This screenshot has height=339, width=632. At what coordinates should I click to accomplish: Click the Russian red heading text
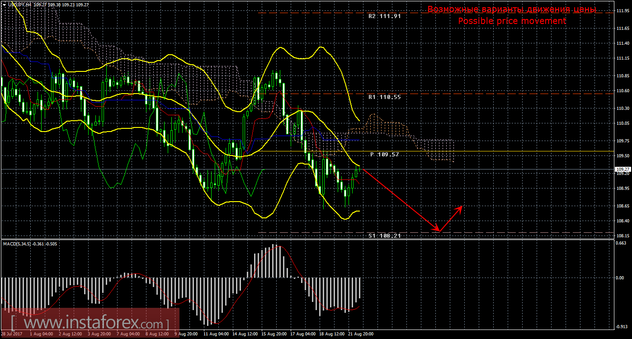512,9
